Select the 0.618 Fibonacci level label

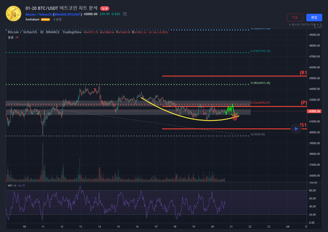pos(260,51)
